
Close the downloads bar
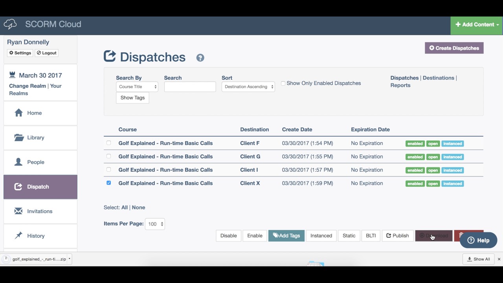point(499,259)
